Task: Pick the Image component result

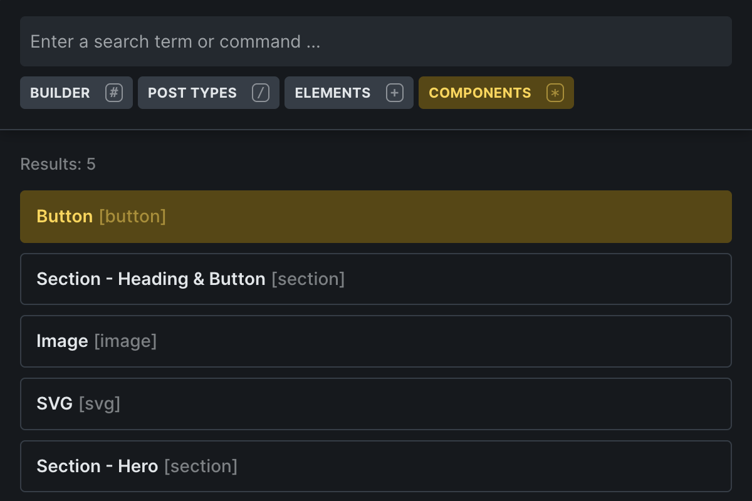Action: 376,341
